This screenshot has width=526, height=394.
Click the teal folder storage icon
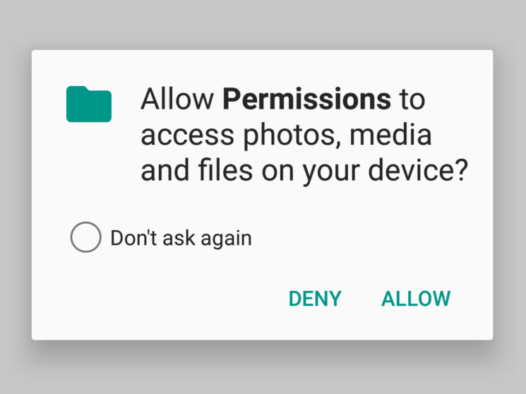(89, 104)
